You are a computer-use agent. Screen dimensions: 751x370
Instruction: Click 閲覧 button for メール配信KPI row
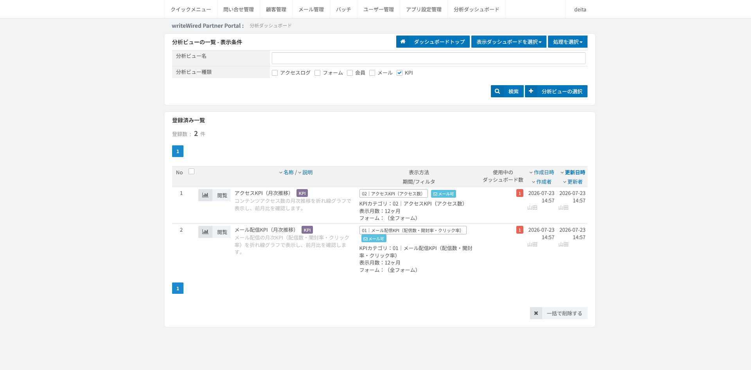(222, 232)
